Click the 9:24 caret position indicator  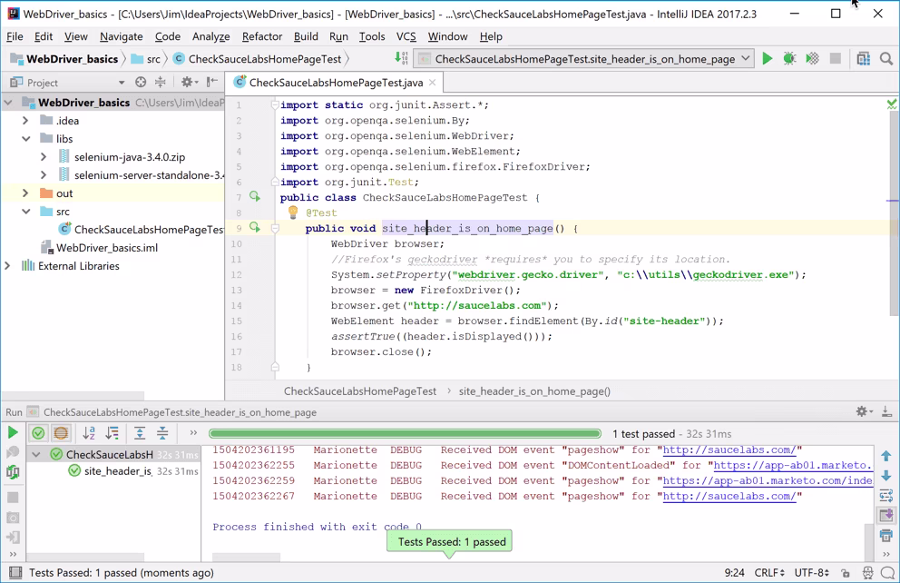point(734,573)
